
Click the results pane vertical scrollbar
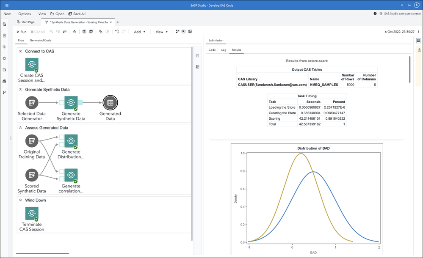409,69
